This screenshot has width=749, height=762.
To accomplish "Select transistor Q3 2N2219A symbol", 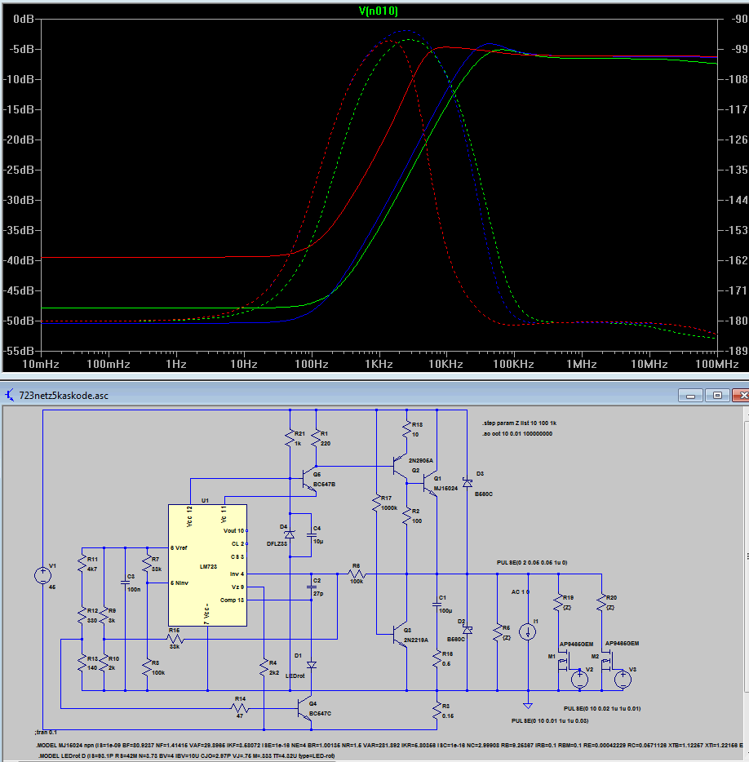I will tap(400, 634).
